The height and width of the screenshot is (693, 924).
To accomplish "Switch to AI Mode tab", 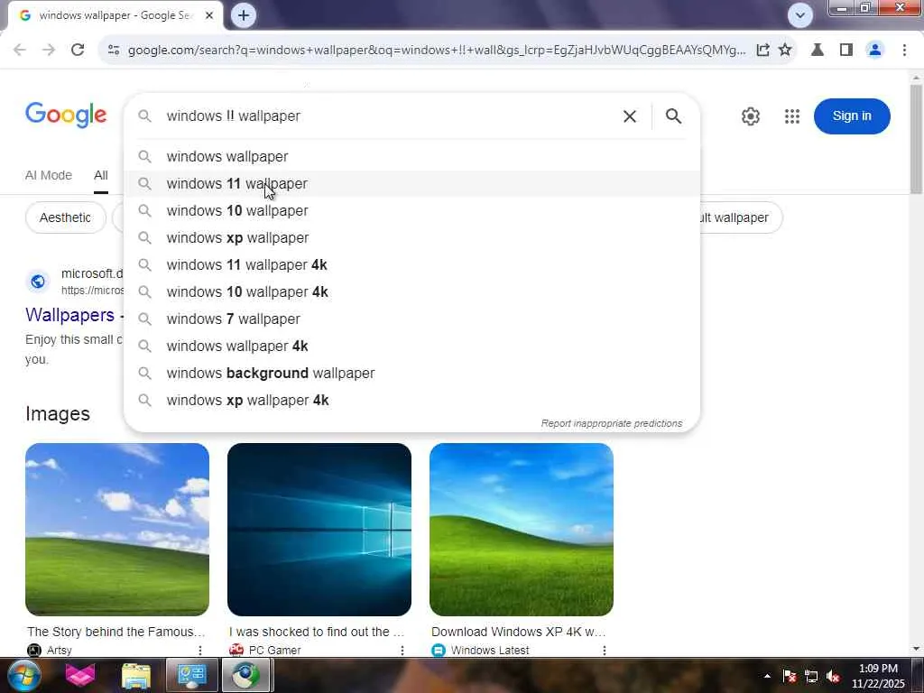I will point(49,175).
